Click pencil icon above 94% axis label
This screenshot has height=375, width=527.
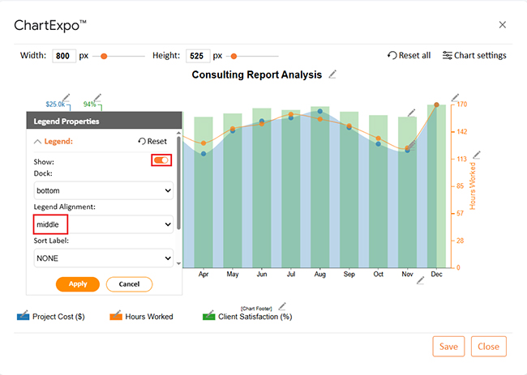(x=98, y=98)
